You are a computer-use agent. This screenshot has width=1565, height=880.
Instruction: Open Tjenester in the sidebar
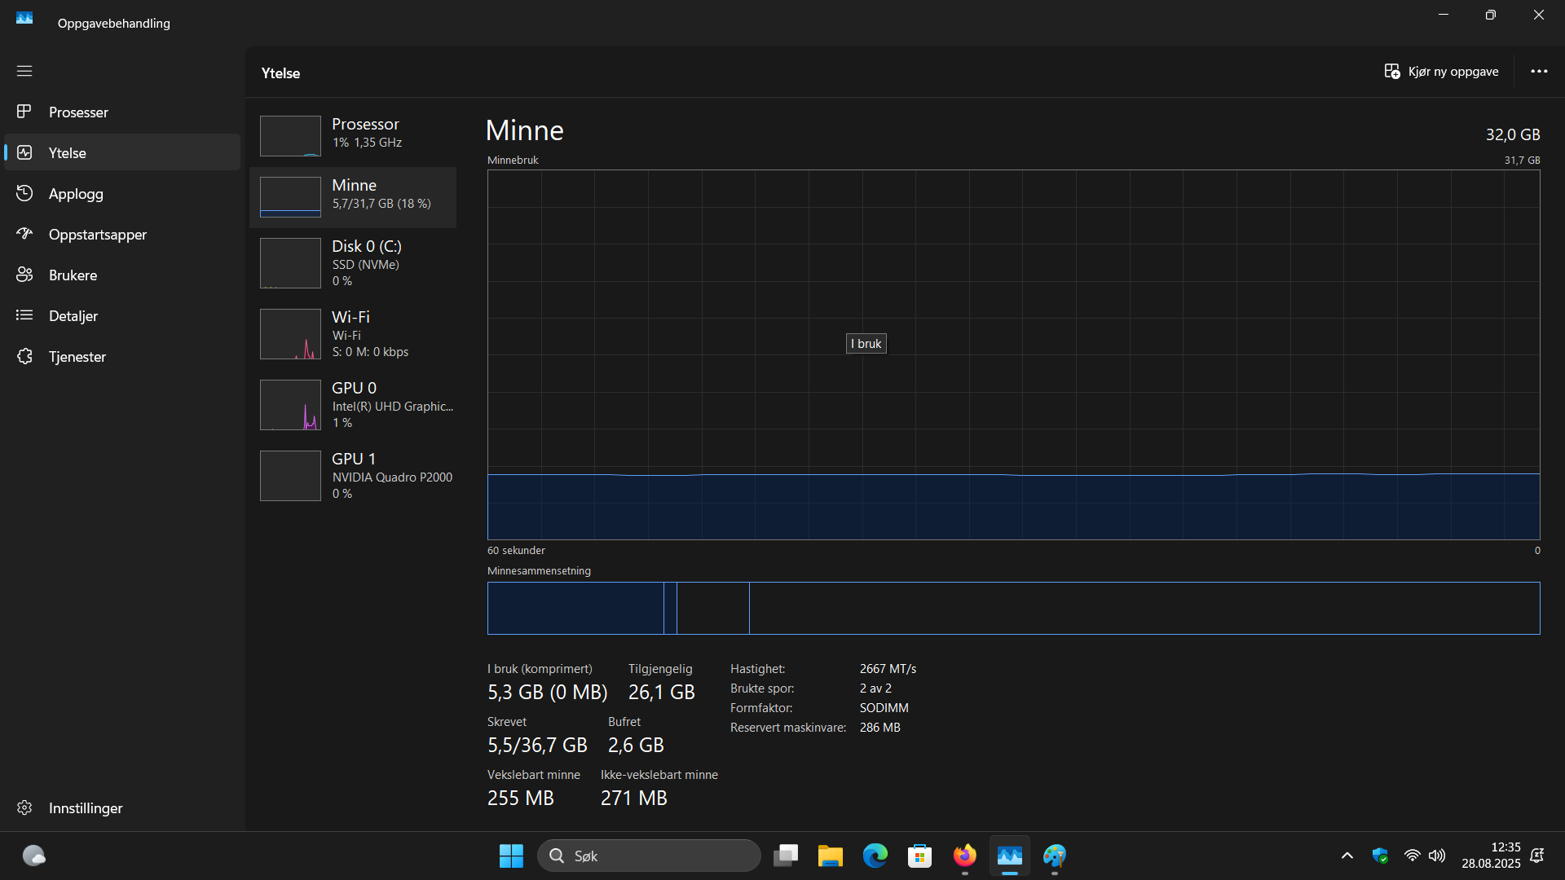[x=122, y=356]
